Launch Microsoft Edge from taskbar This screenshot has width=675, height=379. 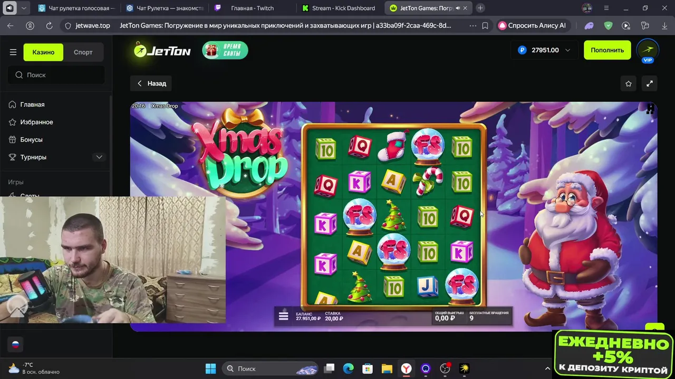click(x=349, y=368)
